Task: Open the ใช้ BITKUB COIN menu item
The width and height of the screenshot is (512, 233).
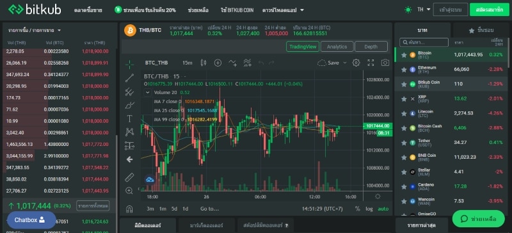Action: coord(237,10)
